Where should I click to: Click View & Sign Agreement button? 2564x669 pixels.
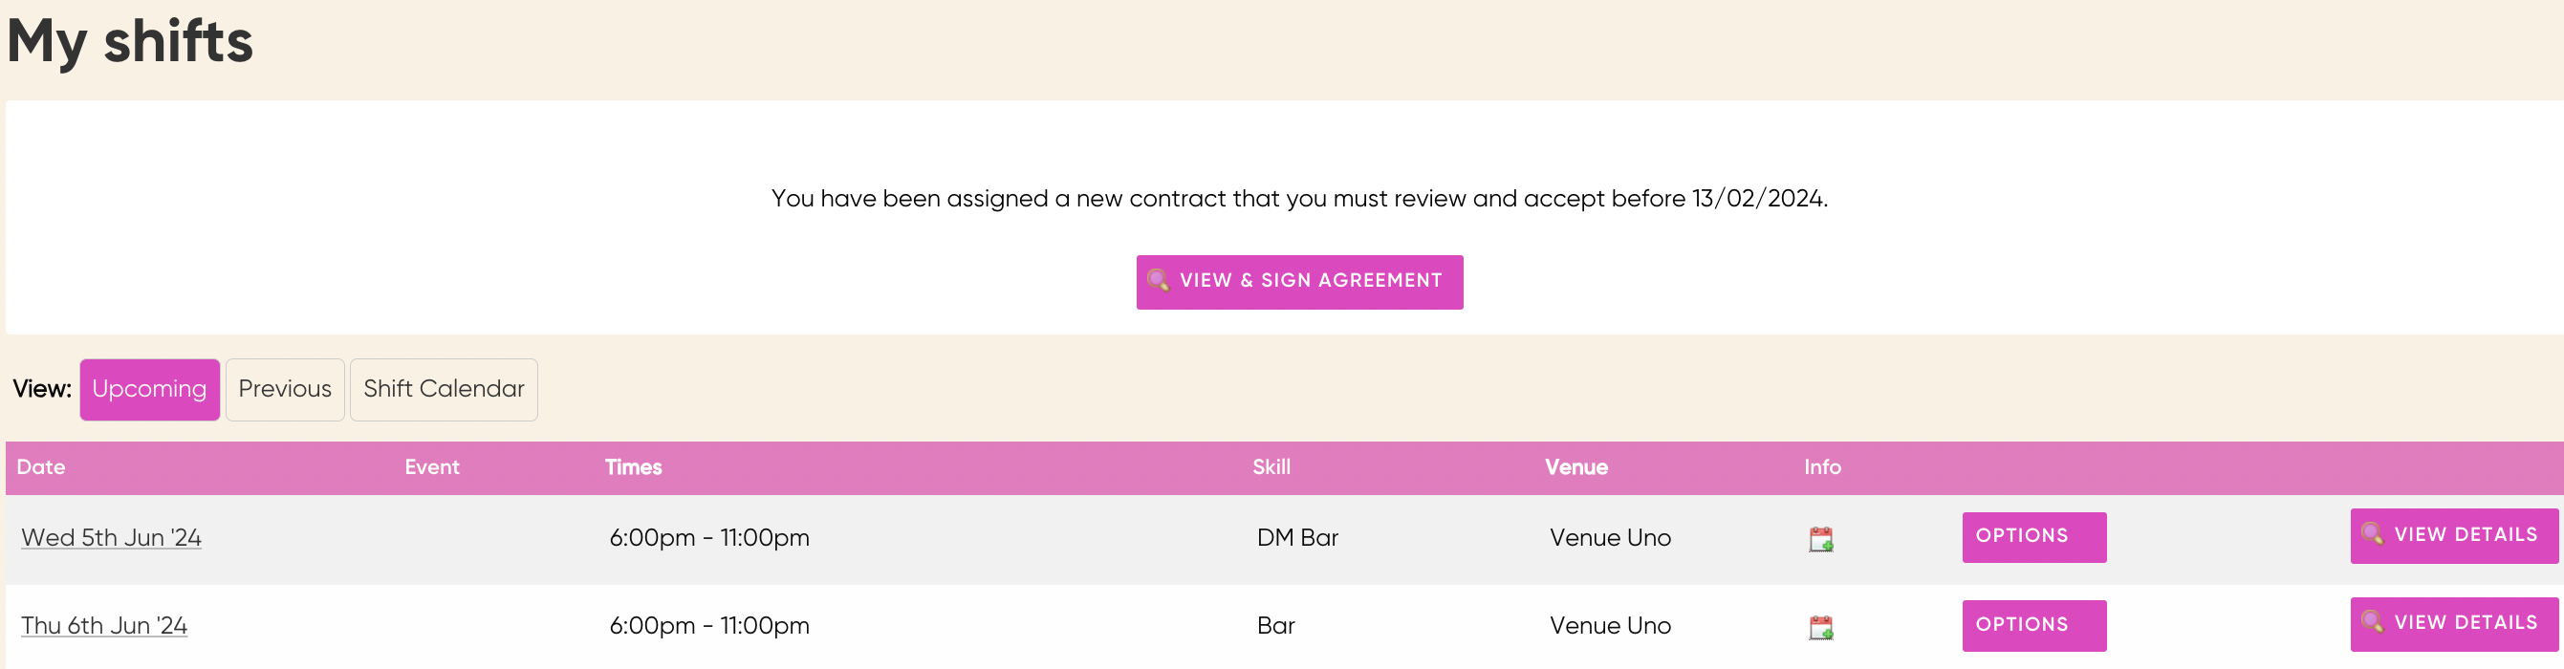(x=1299, y=282)
